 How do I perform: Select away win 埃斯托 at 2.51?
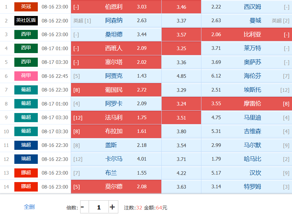(247, 90)
